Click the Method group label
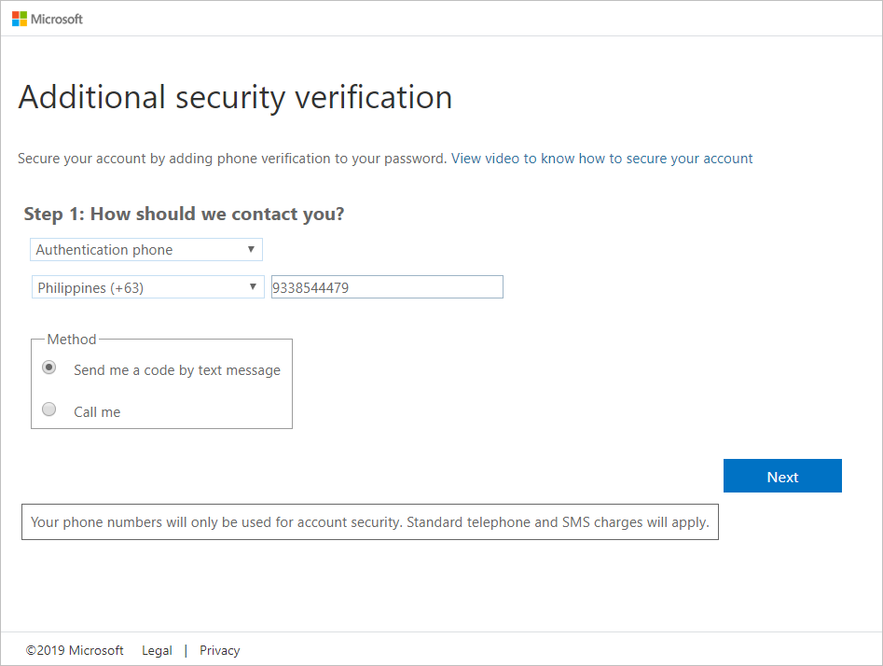Screen dimensions: 883x666 pos(72,340)
